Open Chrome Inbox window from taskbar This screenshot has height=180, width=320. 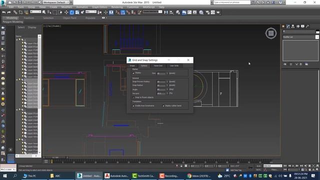click(x=198, y=175)
